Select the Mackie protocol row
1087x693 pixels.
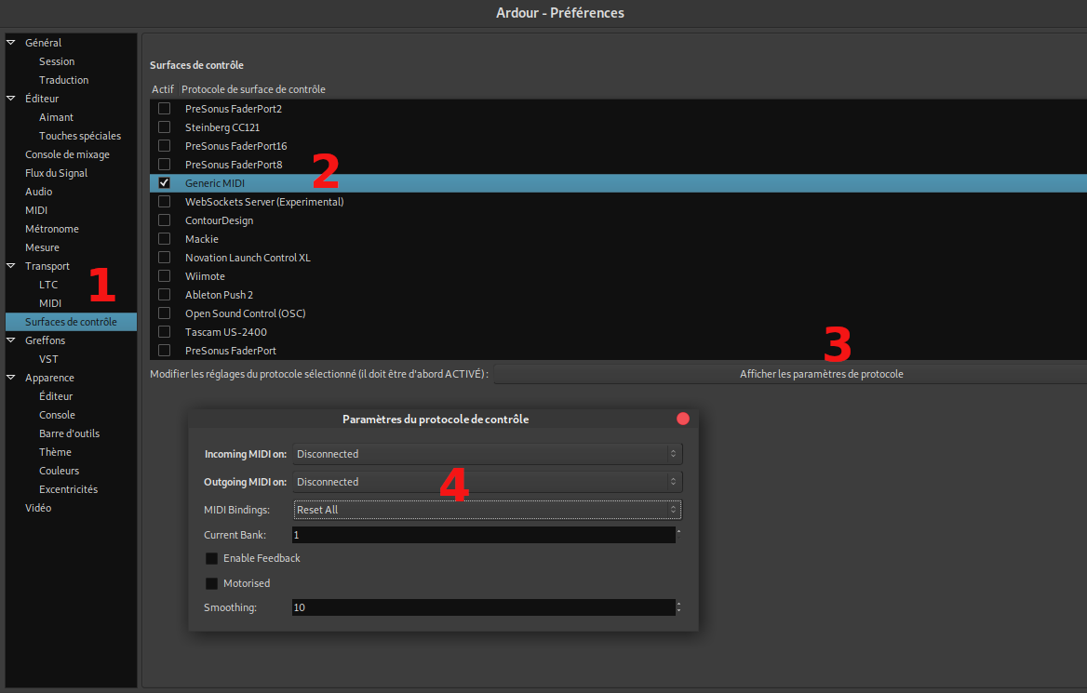pos(618,239)
